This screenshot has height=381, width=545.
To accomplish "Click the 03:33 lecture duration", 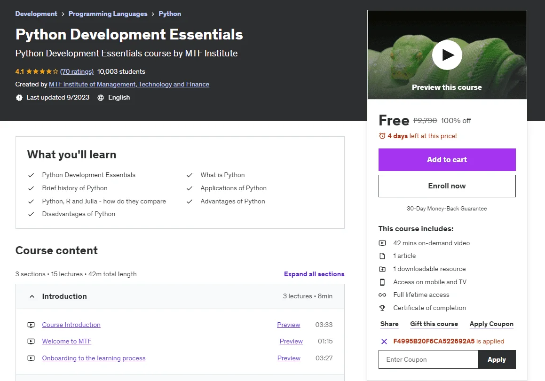I will tap(324, 325).
